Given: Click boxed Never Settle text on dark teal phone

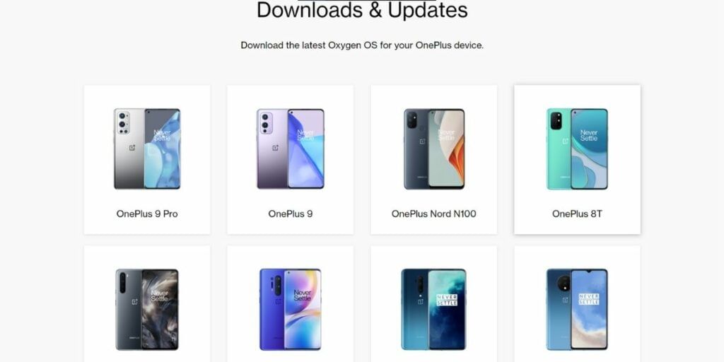Looking at the screenshot, I should pos(447,299).
